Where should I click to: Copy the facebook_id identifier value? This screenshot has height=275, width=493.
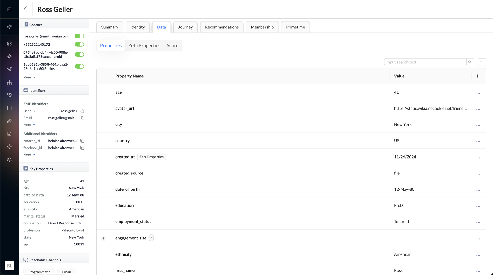click(x=82, y=148)
